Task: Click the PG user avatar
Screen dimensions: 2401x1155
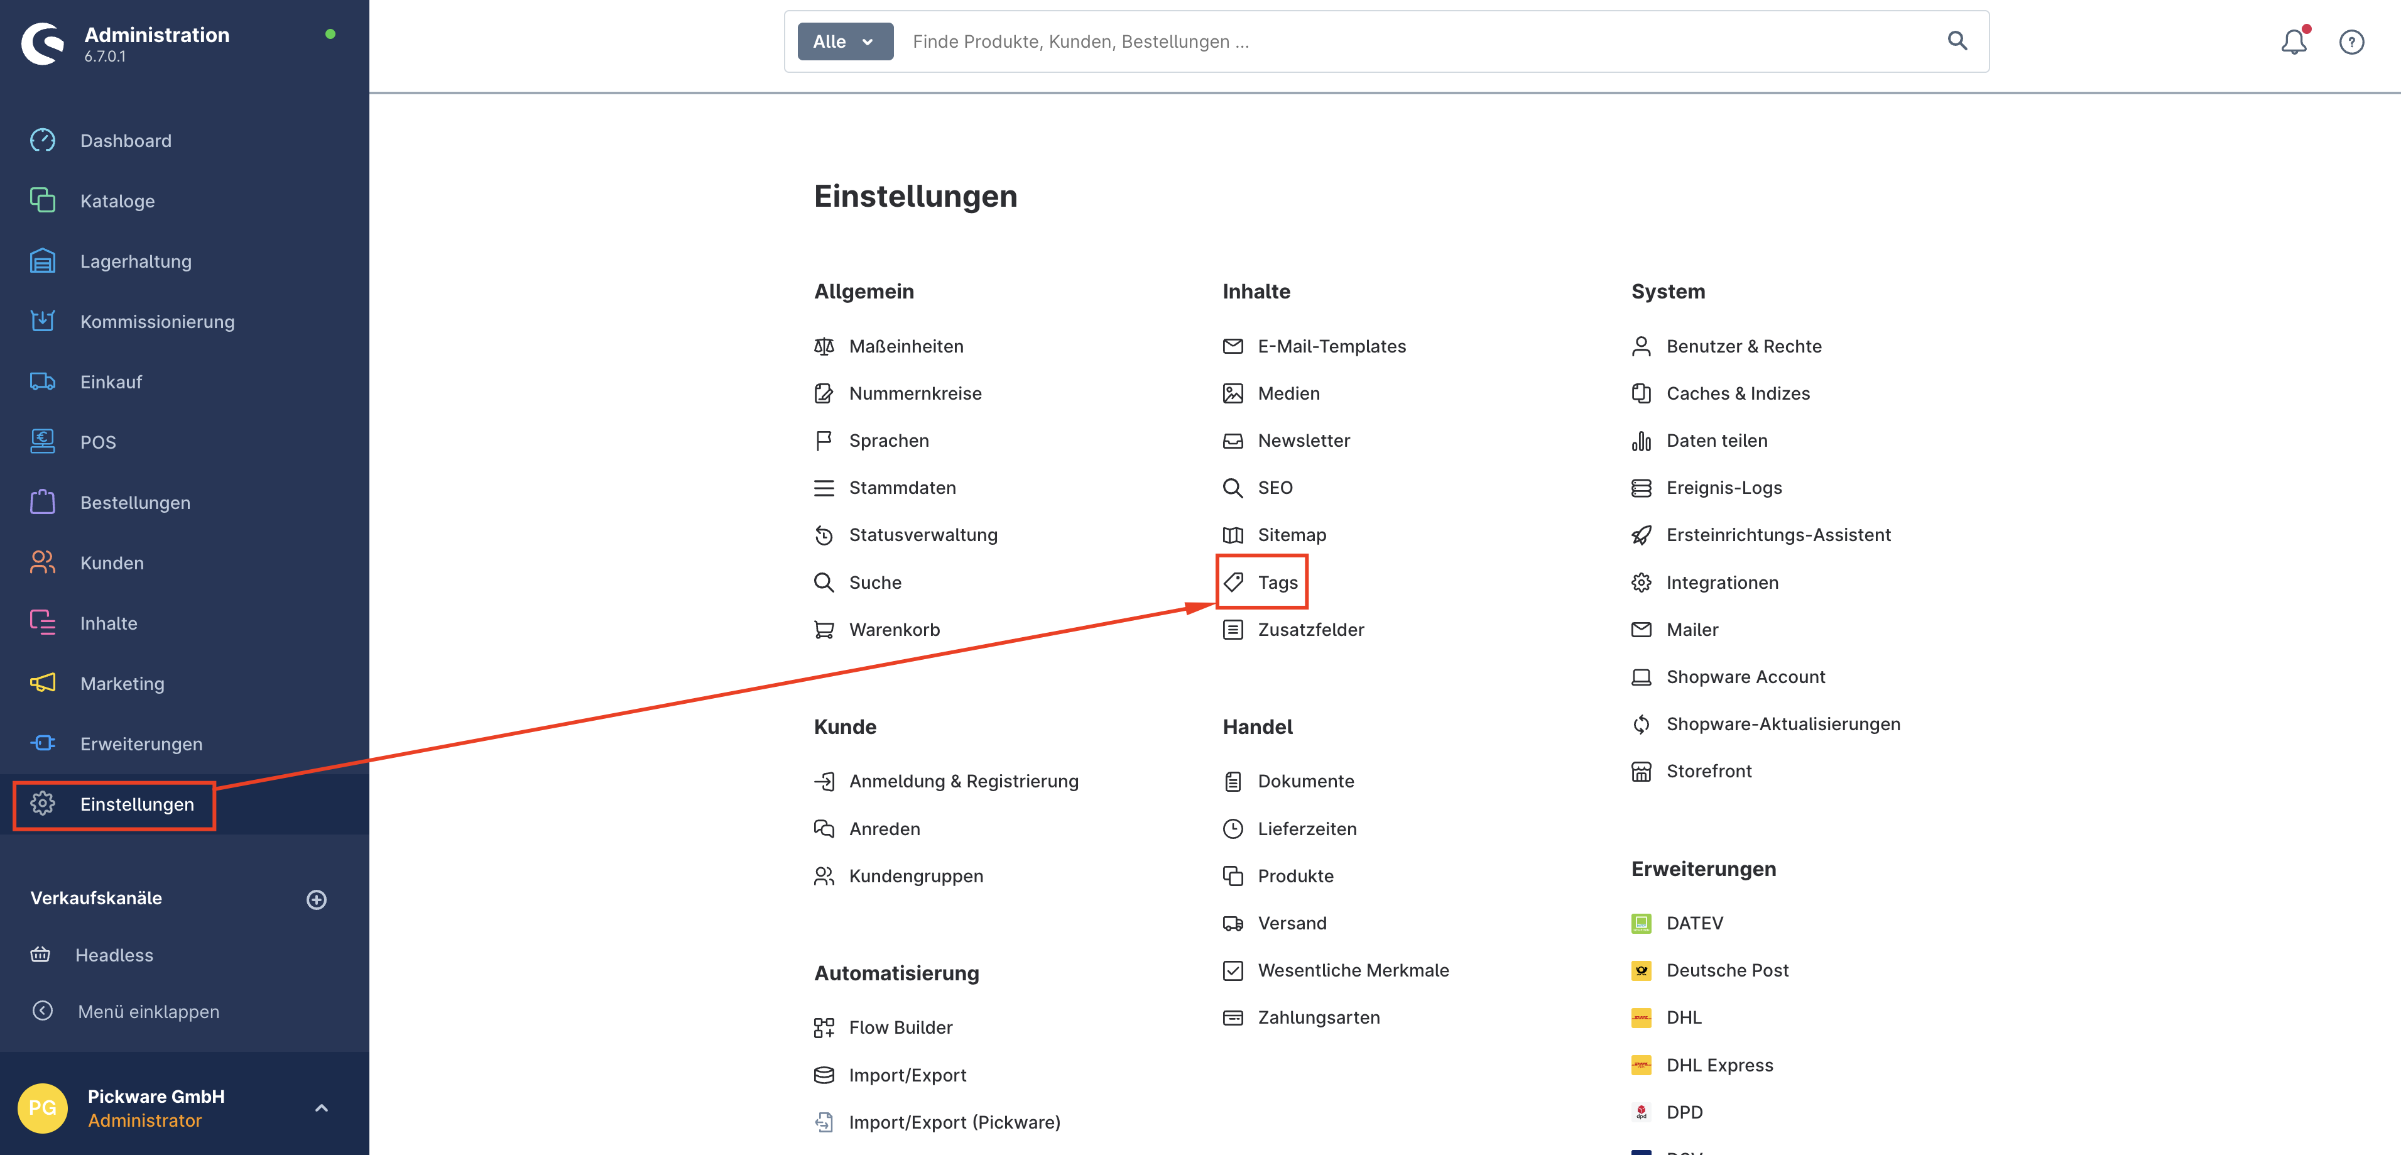Action: [x=43, y=1107]
